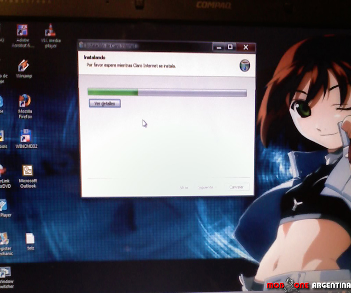Maximize the installer window
This screenshot has width=351, height=293.
tap(230, 46)
